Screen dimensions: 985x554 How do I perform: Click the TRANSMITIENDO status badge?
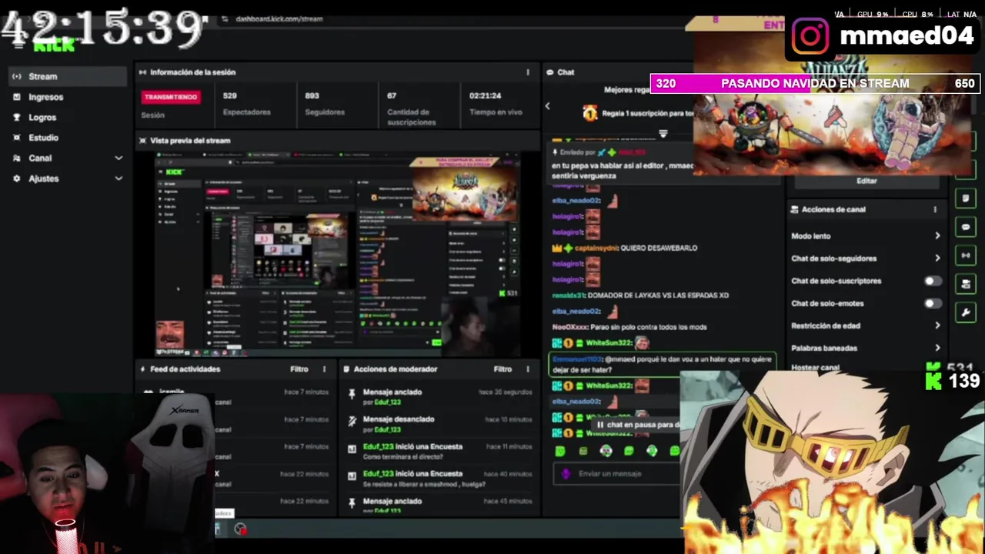pyautogui.click(x=171, y=97)
